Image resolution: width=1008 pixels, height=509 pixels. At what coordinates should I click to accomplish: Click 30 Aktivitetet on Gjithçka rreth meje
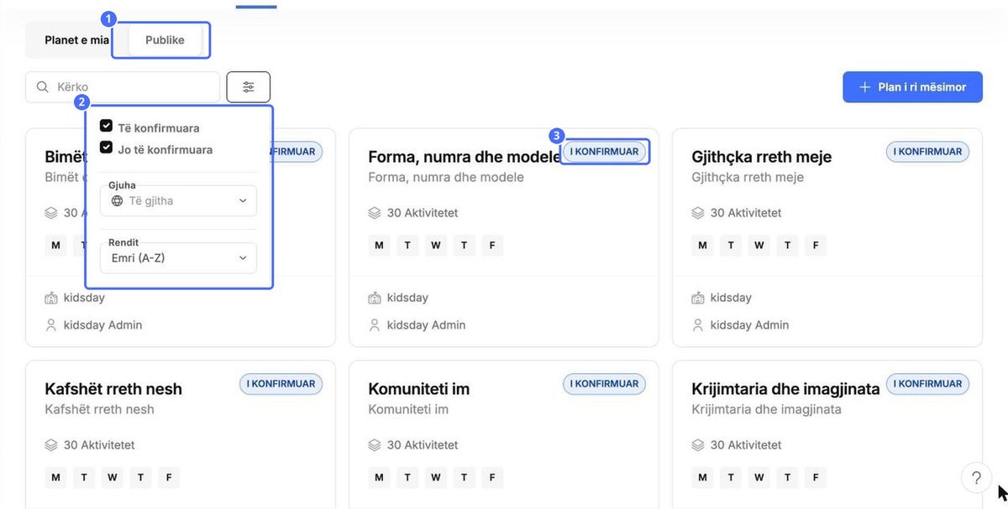pos(746,213)
